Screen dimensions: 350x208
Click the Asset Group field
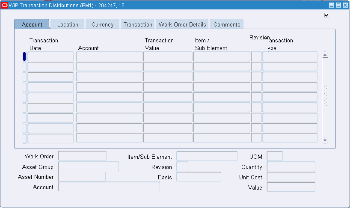point(89,166)
